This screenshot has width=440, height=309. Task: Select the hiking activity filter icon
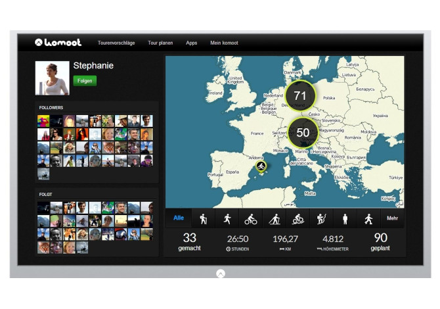coord(203,219)
